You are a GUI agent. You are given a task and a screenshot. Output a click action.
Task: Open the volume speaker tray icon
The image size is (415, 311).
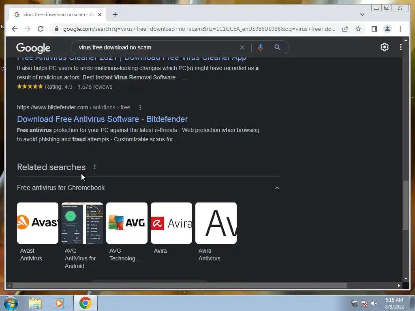[x=374, y=303]
